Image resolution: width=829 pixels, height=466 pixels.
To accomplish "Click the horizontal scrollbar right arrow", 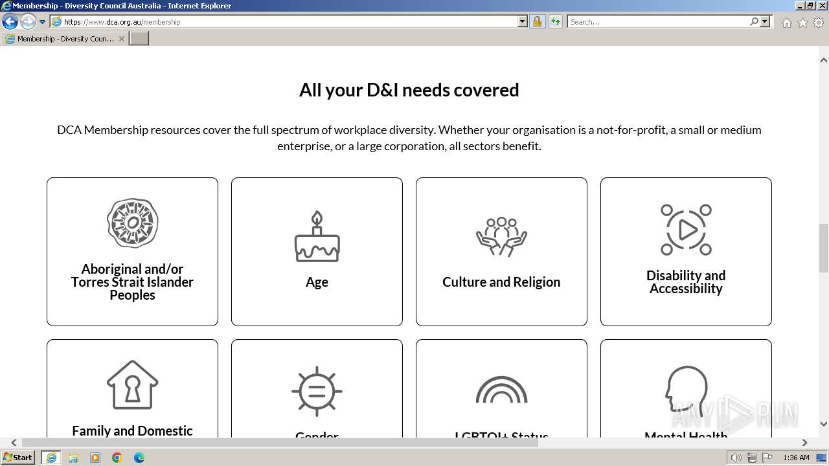I will (804, 443).
